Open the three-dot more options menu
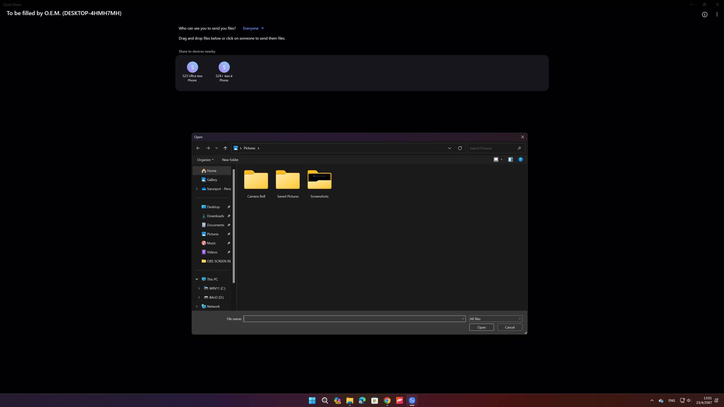724x407 pixels. 717,14
